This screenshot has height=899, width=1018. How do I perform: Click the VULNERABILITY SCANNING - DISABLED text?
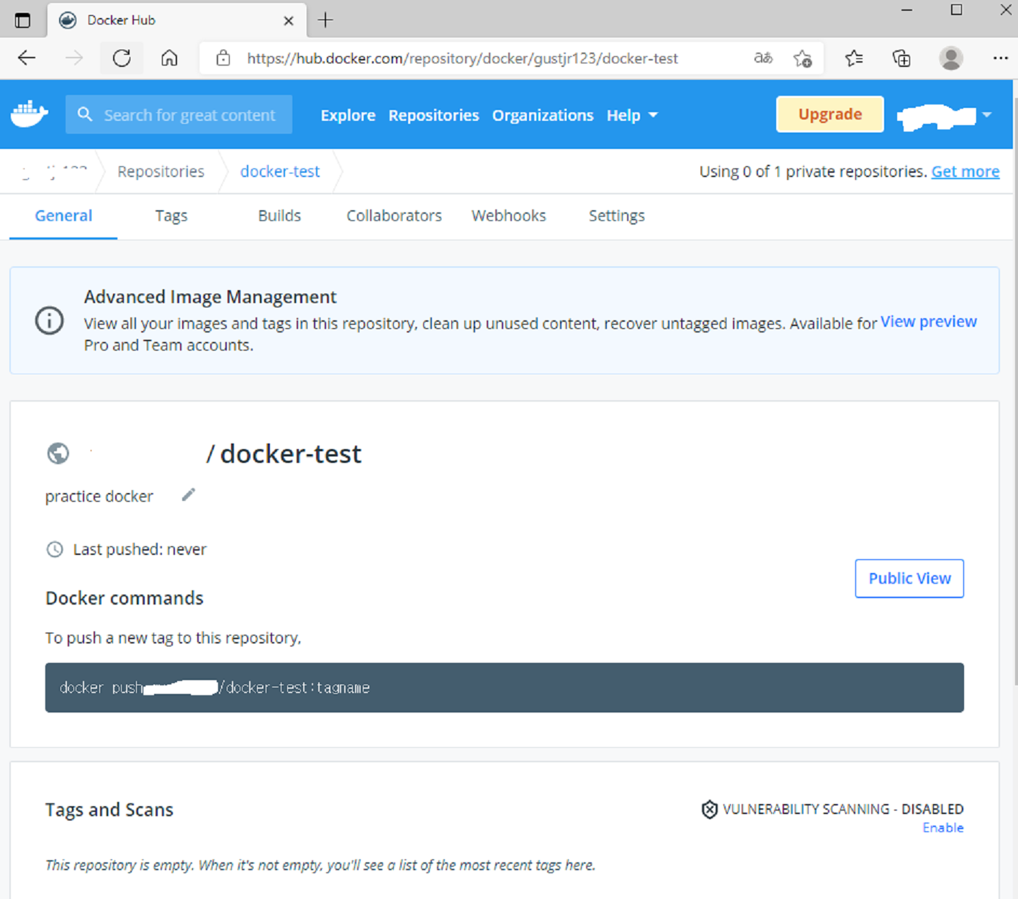click(x=843, y=809)
